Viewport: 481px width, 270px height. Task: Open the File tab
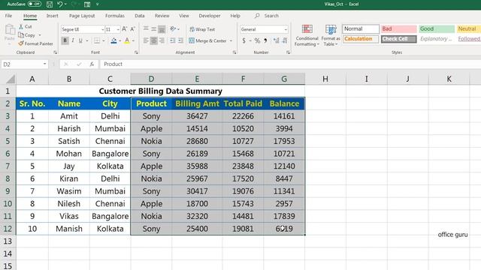(8, 16)
